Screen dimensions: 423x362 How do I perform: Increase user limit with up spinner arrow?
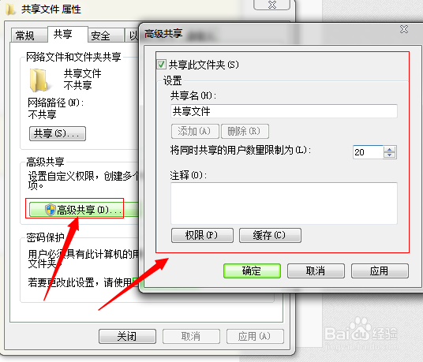coord(390,149)
